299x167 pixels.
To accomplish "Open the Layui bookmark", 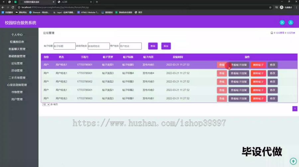I will click(x=64, y=12).
